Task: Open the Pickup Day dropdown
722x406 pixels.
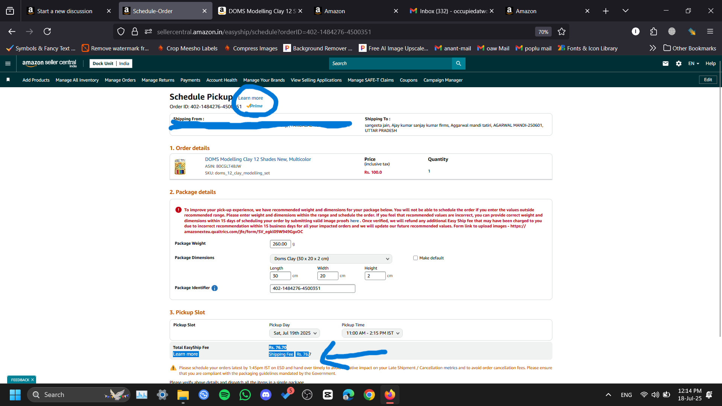Action: tap(294, 333)
